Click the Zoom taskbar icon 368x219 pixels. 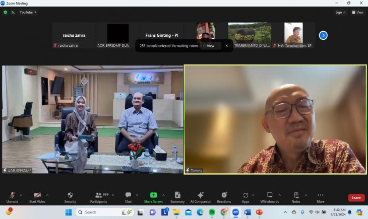click(235, 212)
